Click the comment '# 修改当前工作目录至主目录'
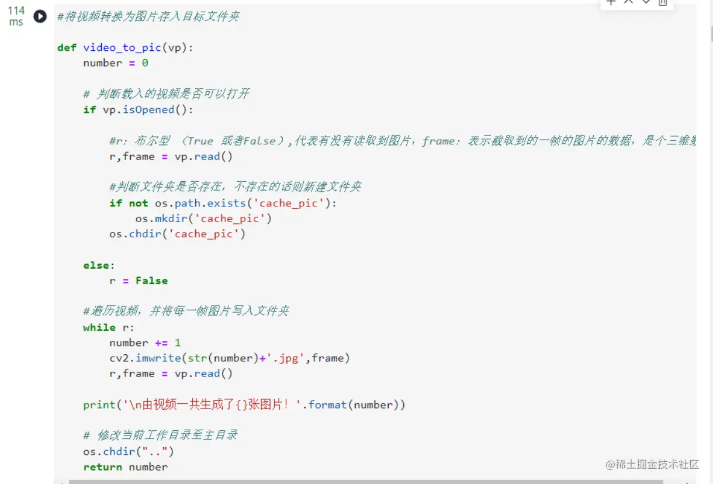The height and width of the screenshot is (484, 713). pos(160,435)
